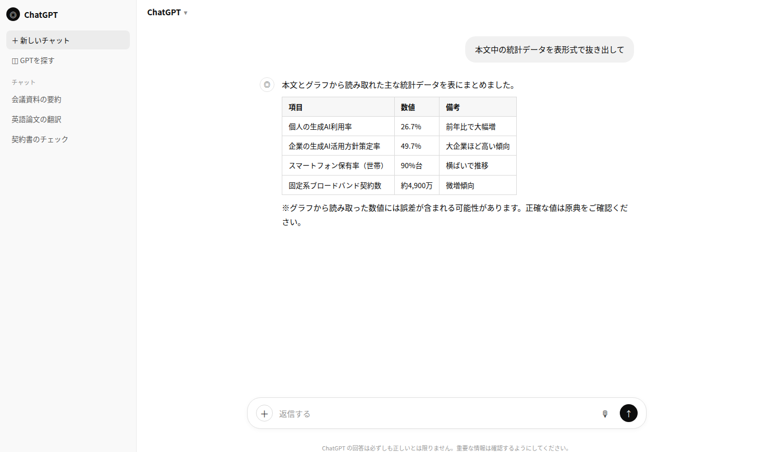Open GPTを探す in the sidebar
757x452 pixels.
(68, 60)
